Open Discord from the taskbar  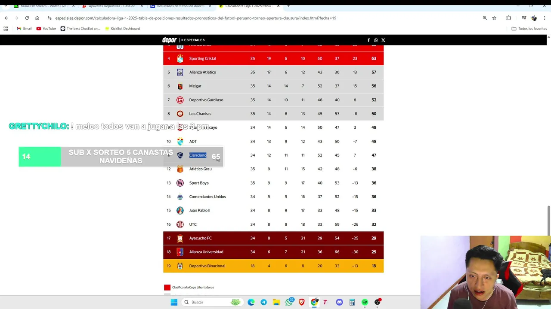[339, 302]
